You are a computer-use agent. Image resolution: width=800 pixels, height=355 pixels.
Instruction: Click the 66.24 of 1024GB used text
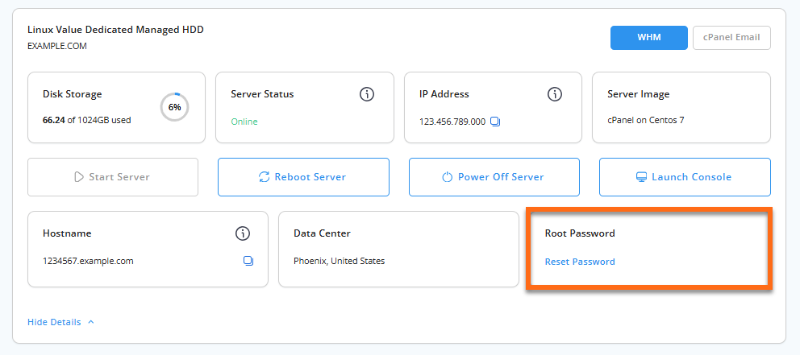[x=87, y=121]
